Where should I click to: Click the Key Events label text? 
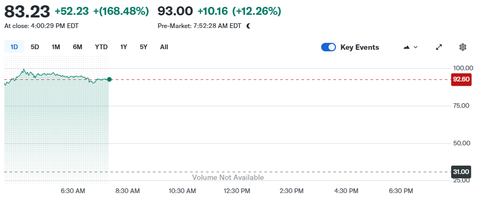pyautogui.click(x=359, y=47)
